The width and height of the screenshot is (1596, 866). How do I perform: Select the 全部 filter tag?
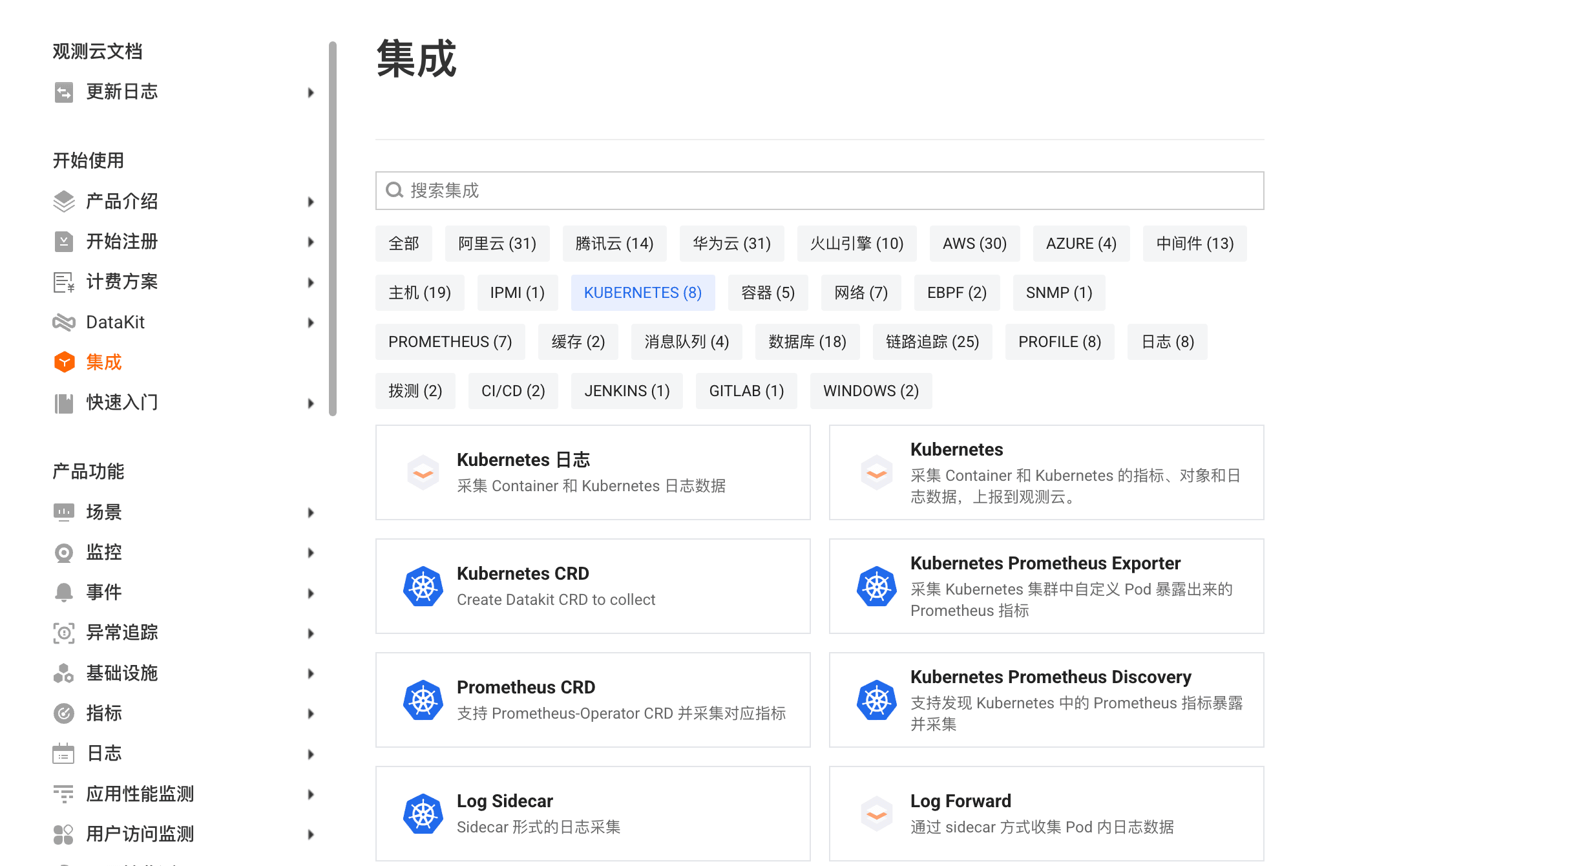403,244
